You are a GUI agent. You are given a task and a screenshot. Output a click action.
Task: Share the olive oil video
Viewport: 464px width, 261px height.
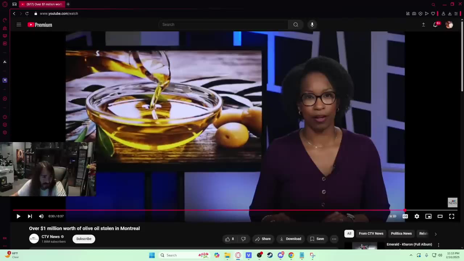[x=263, y=239]
